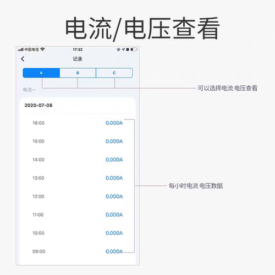Select the 10:00 time entry
Screen dimensions: 275x275
coord(38,233)
